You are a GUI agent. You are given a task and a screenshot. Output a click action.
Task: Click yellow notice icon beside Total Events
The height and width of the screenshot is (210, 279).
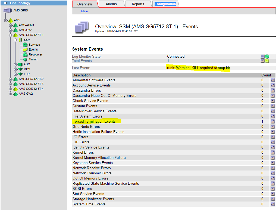coord(267,61)
